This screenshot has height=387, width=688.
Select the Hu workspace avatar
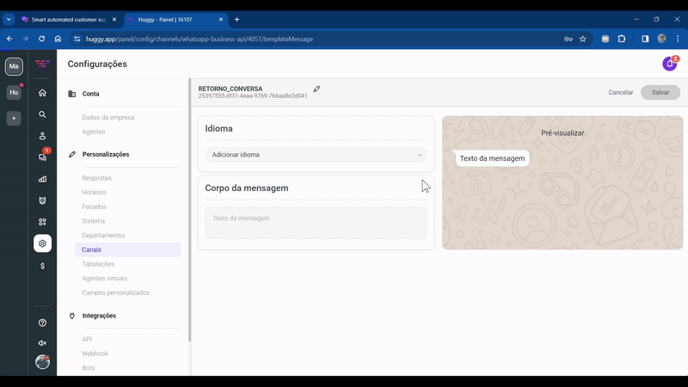tap(14, 92)
